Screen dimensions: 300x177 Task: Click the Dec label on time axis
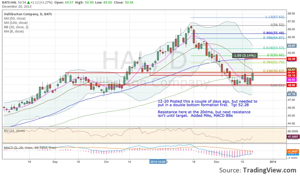pyautogui.click(x=217, y=162)
